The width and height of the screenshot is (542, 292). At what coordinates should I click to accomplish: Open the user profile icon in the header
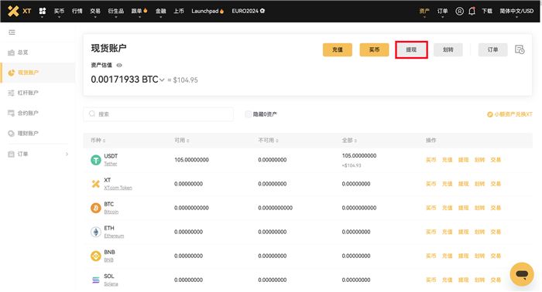[x=459, y=11]
